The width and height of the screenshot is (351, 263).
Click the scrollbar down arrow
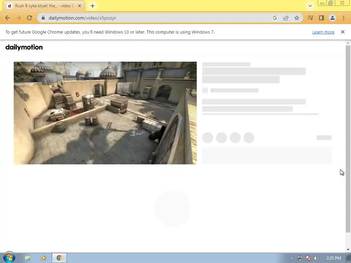[x=348, y=250]
